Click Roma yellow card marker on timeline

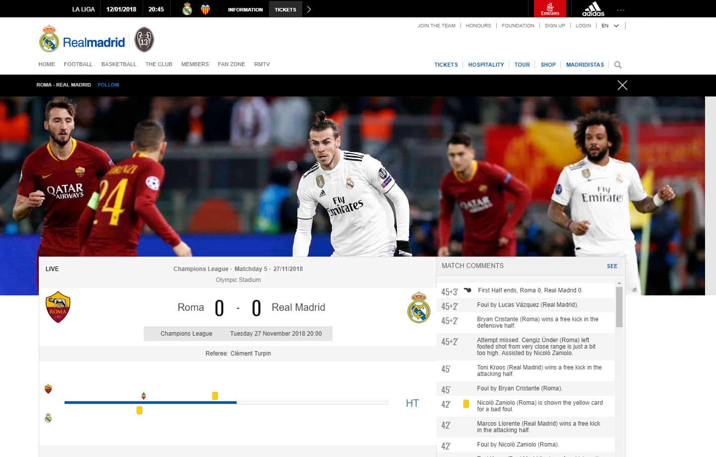(x=215, y=396)
